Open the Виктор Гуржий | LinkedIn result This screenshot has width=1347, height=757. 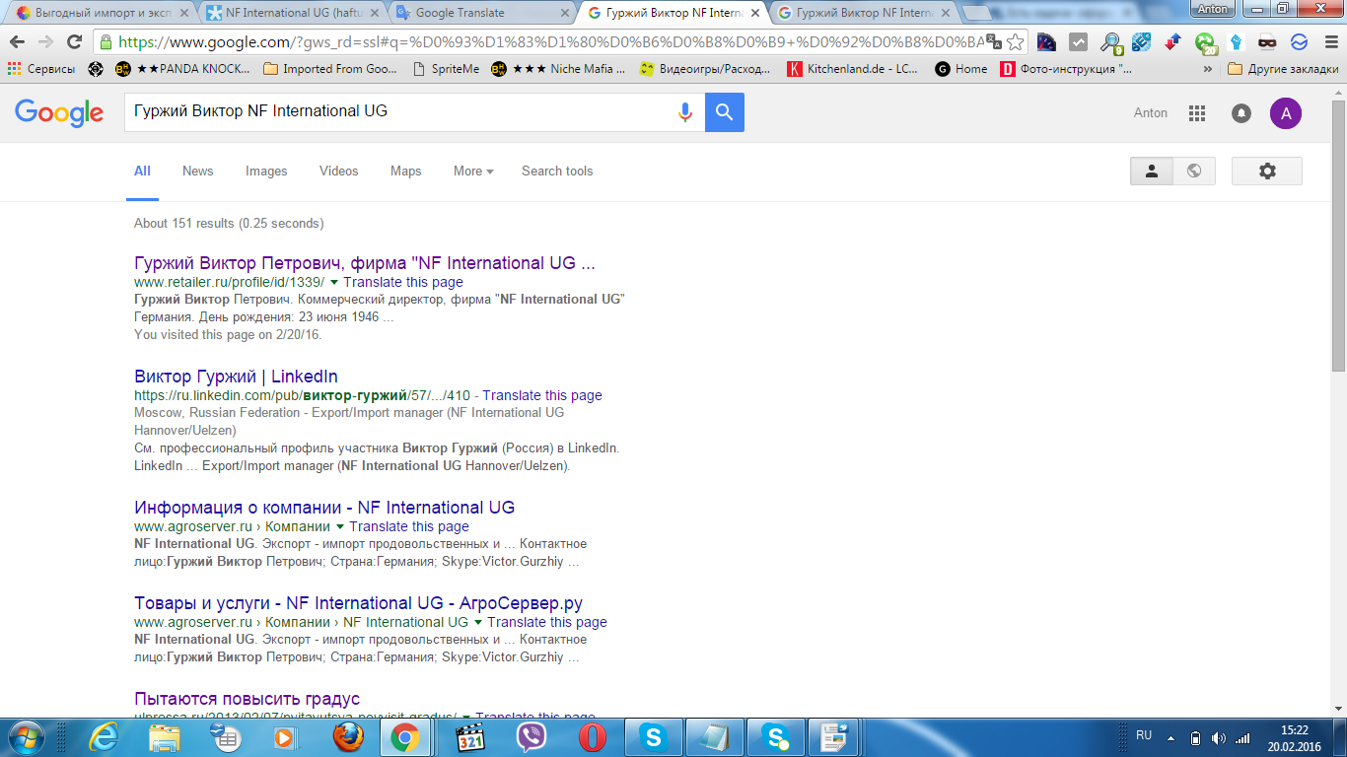tap(236, 377)
